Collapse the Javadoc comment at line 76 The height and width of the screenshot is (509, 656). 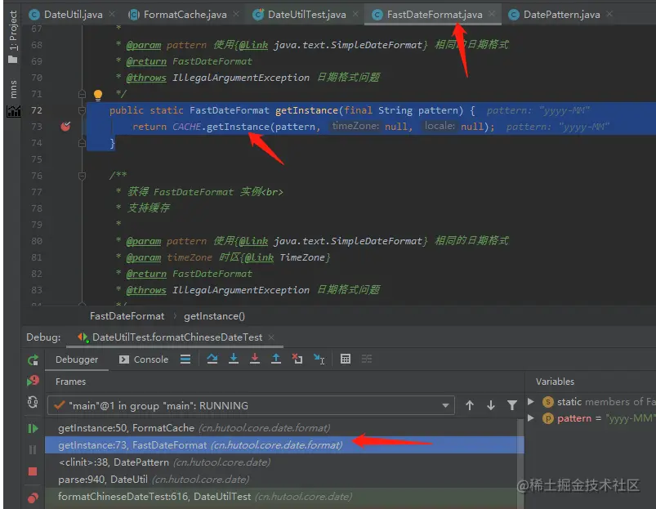[82, 176]
